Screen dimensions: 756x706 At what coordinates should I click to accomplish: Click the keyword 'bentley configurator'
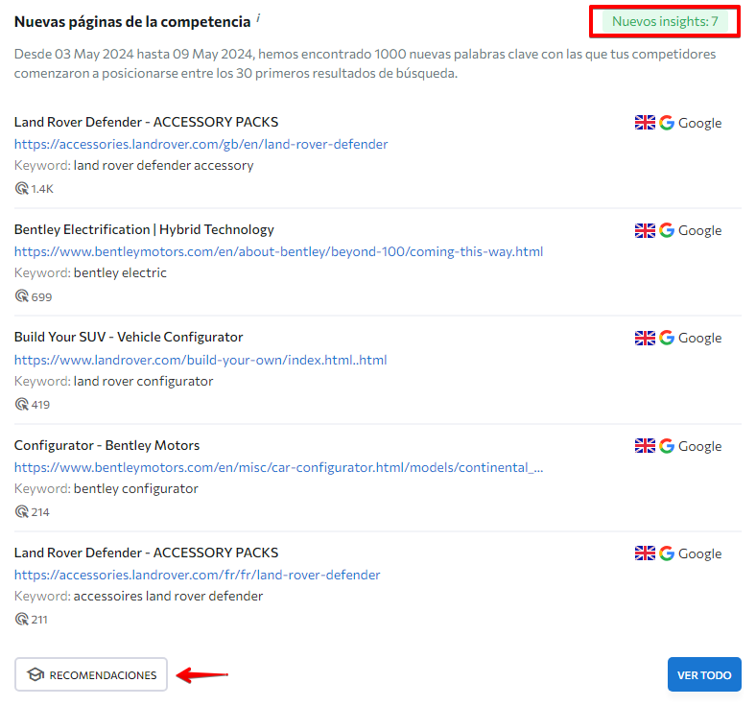(x=136, y=488)
